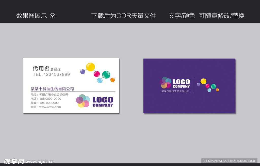Expand the circled down-arrow next to 效果图展示
This screenshot has width=260, height=166.
click(x=53, y=16)
